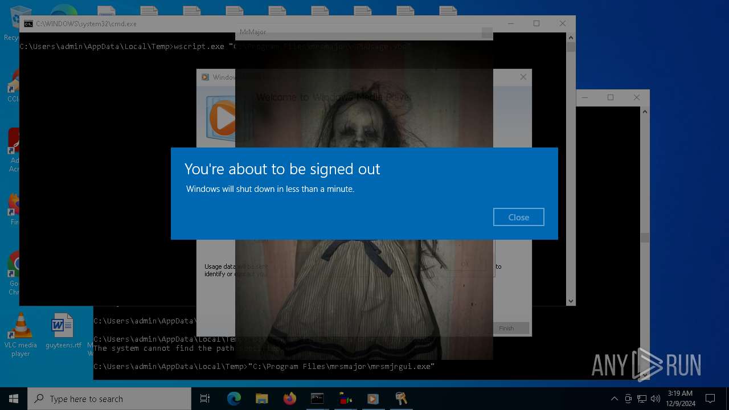Screen dimensions: 729x410
Task: Open the network status tray icon
Action: point(642,399)
